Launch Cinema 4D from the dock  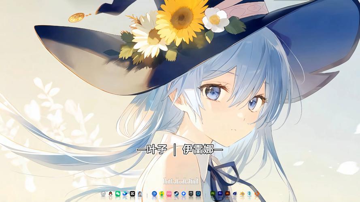click(x=235, y=194)
